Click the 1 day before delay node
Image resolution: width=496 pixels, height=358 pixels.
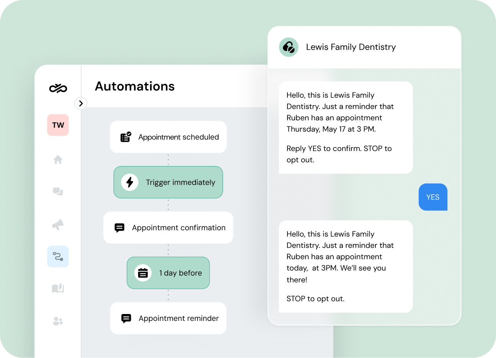(x=168, y=273)
